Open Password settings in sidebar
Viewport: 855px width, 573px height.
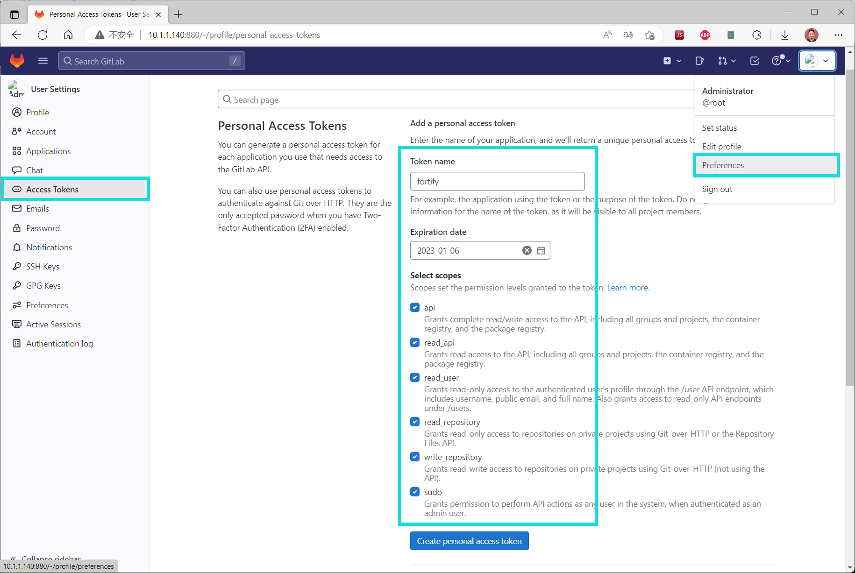click(x=75, y=228)
